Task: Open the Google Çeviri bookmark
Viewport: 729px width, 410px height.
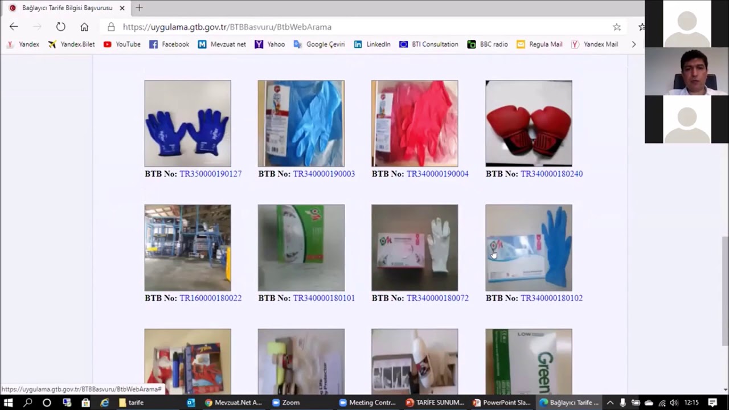Action: (x=319, y=44)
